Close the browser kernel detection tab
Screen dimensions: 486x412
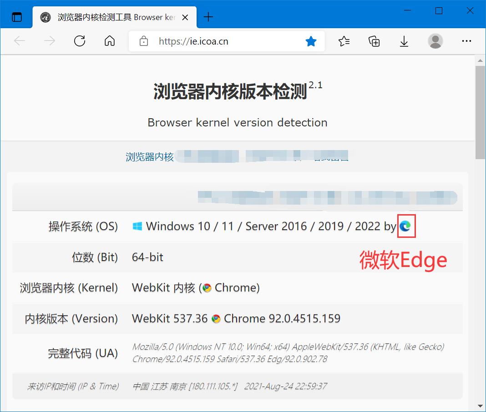point(185,17)
